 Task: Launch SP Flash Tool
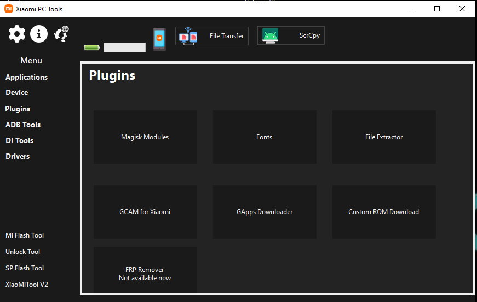pyautogui.click(x=25, y=268)
